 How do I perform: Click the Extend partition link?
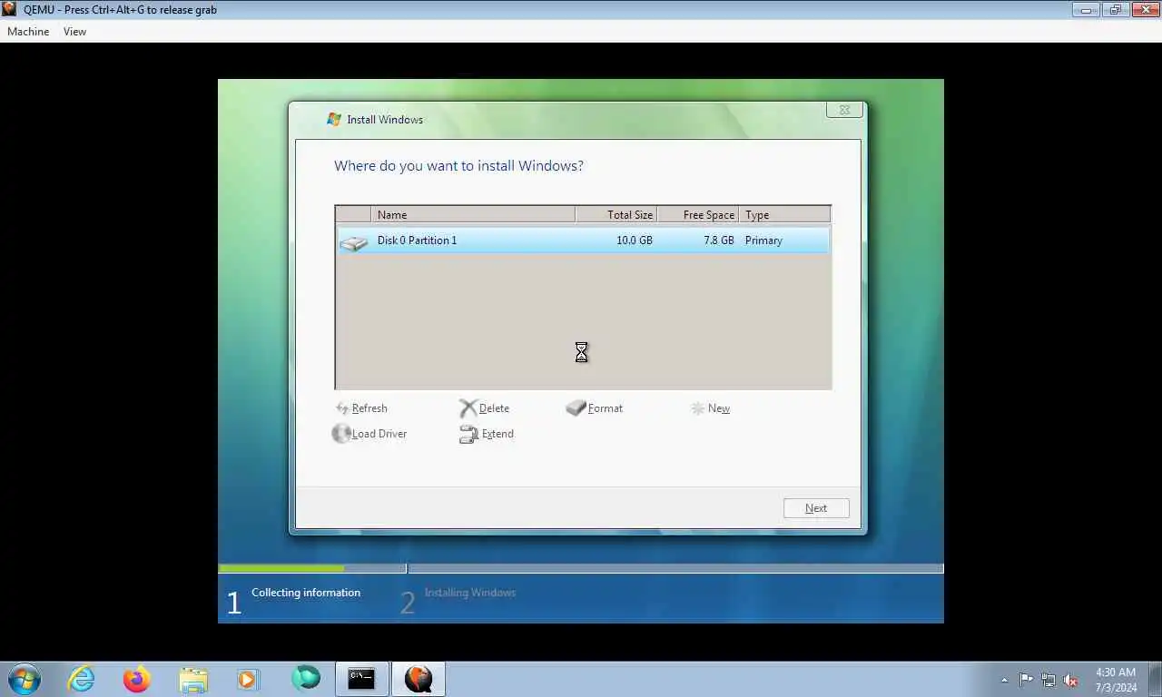click(x=497, y=434)
